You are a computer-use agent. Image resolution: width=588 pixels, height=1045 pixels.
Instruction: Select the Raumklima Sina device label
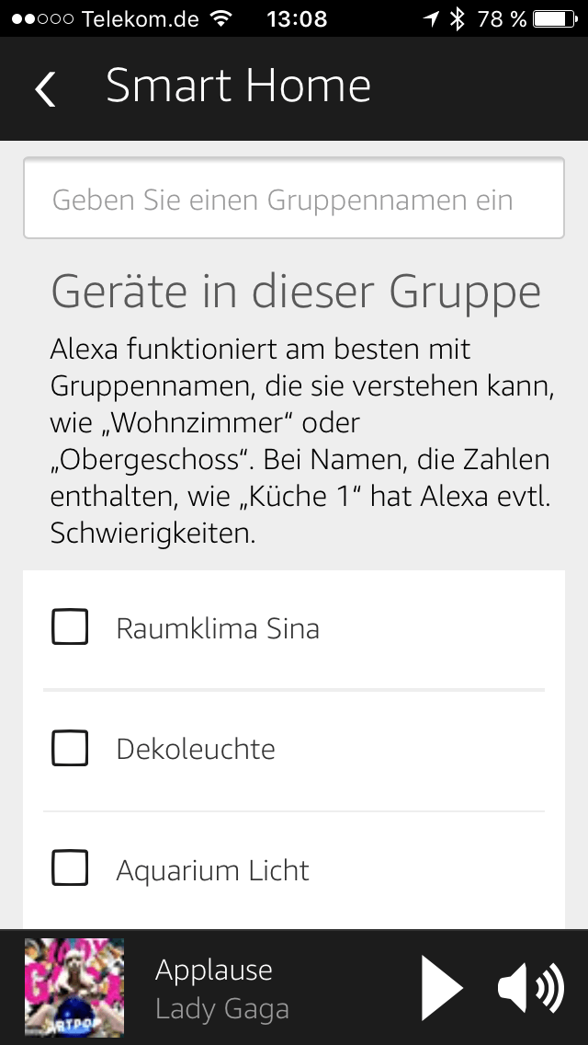click(x=218, y=628)
